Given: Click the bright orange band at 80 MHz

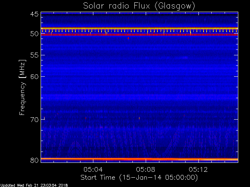Looking at the screenshot, I should click(139, 159).
